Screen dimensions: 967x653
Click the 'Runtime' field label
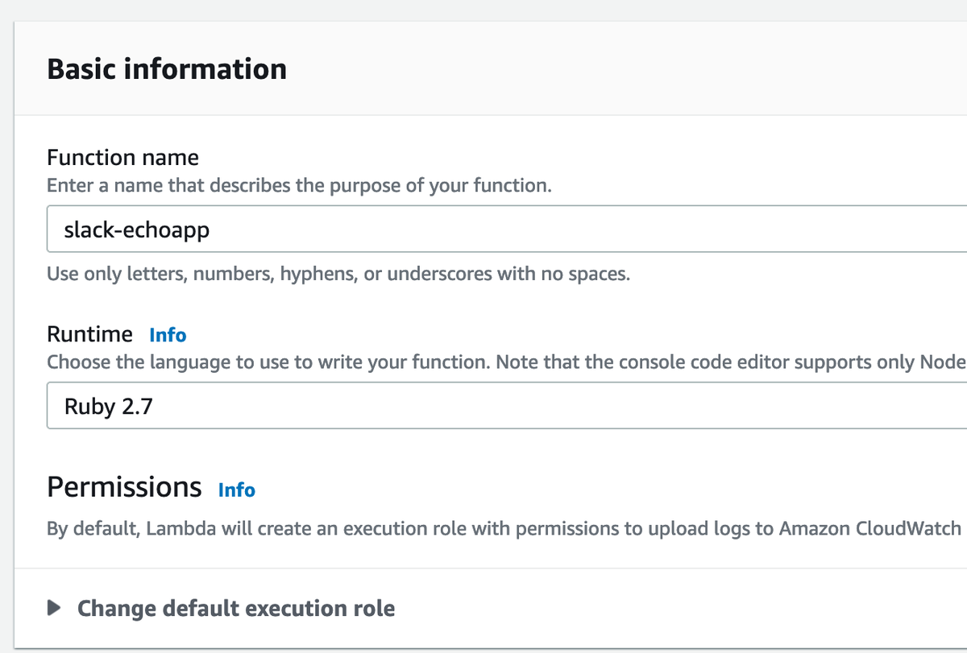89,334
